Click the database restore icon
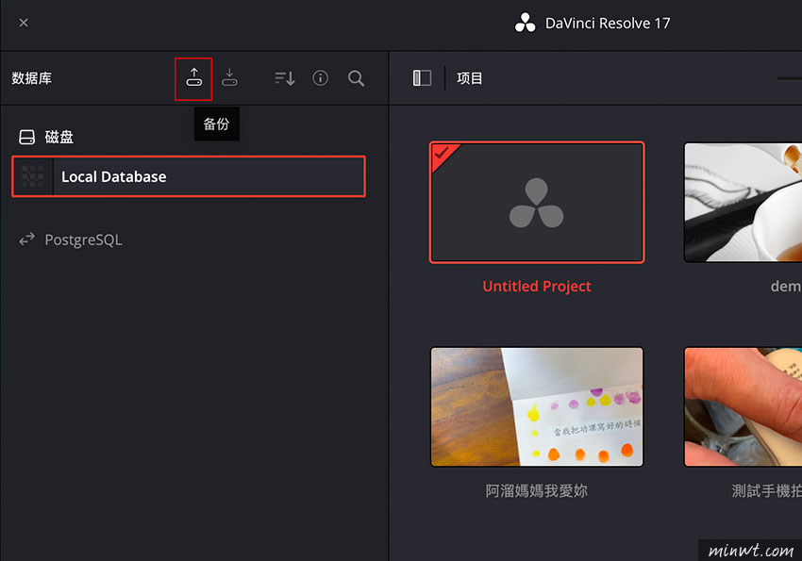Viewport: 802px width, 561px height. 229,77
